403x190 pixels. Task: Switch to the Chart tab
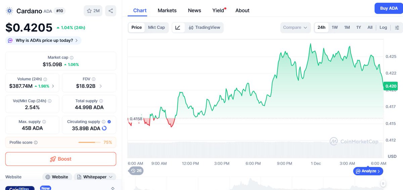point(140,10)
